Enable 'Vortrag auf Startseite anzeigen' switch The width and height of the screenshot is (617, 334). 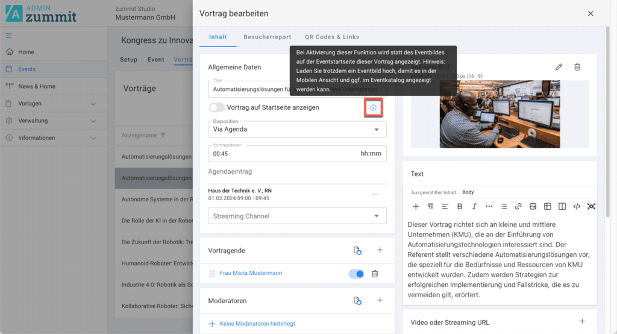point(216,107)
